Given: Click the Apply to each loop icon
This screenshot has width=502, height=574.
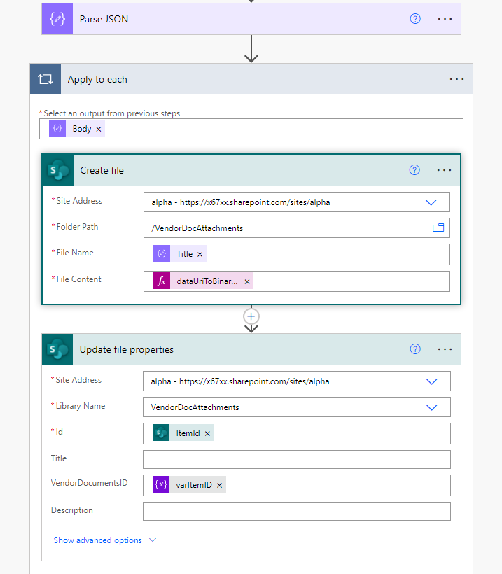Looking at the screenshot, I should (x=45, y=79).
